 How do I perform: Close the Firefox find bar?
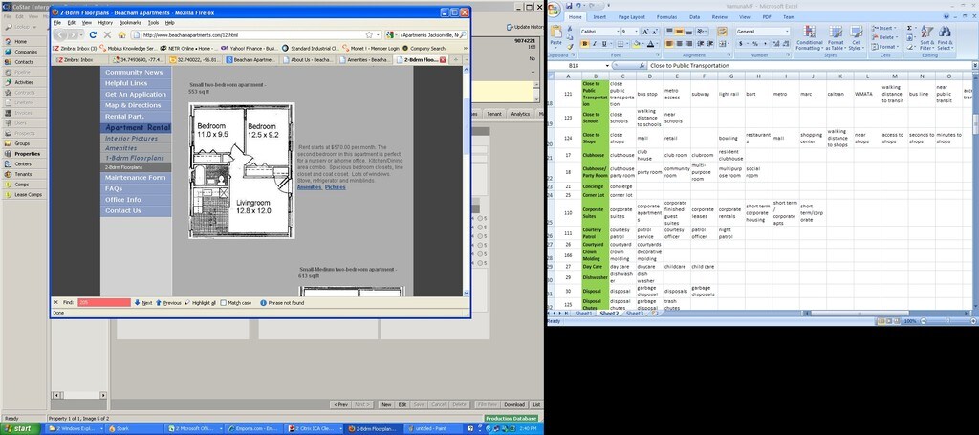click(55, 302)
